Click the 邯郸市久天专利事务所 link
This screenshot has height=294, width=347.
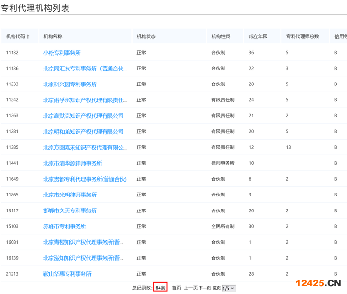(70, 210)
